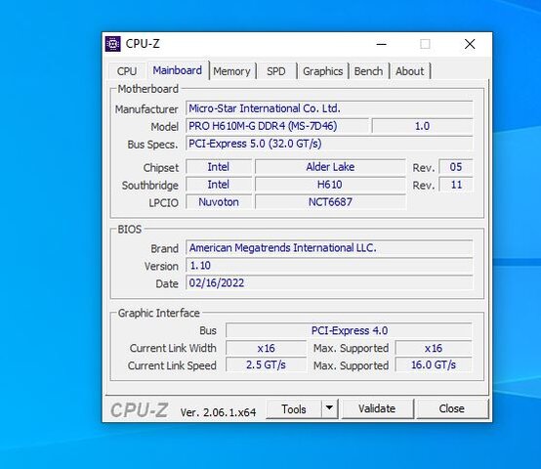Screen dimensions: 541x469
Task: Select the SPD tab
Action: point(276,71)
